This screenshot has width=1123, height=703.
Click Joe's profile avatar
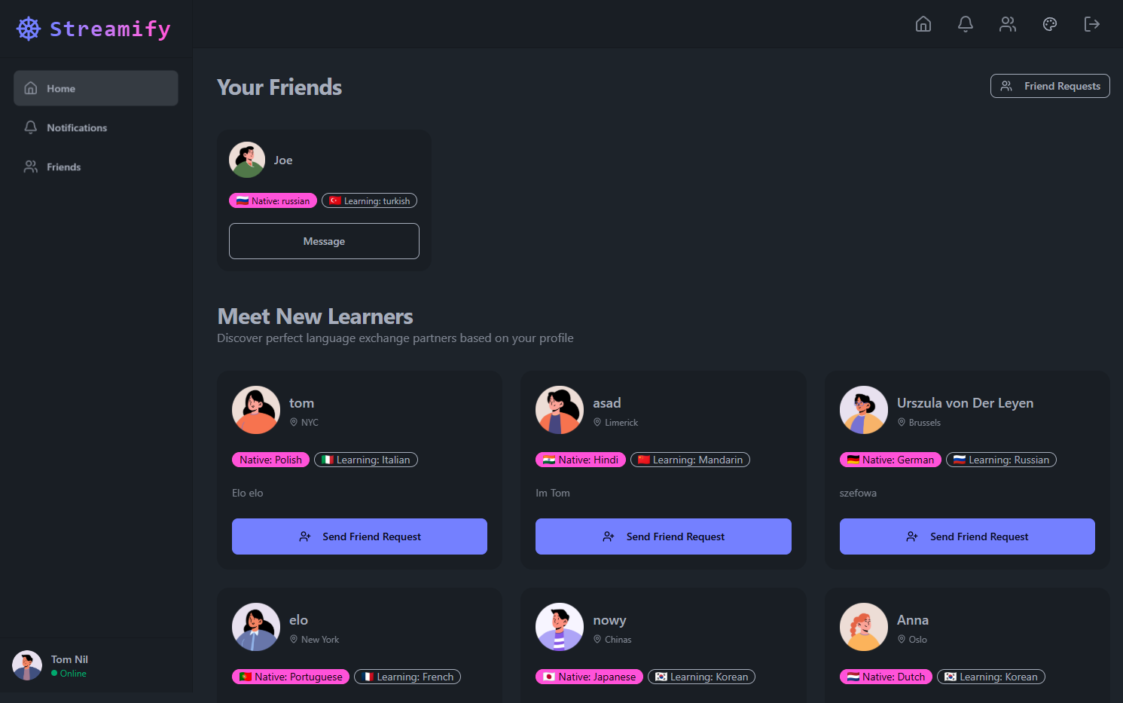pyautogui.click(x=247, y=160)
